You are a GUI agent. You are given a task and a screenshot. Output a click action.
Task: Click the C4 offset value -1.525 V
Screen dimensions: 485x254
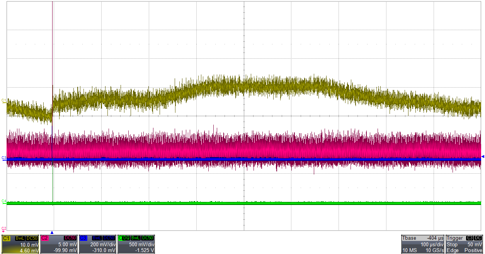pos(144,251)
